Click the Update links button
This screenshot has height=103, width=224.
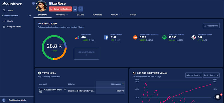coord(211,26)
